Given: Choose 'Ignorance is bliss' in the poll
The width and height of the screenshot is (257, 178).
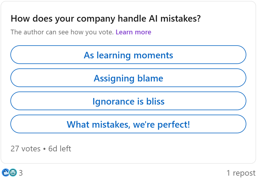Looking at the screenshot, I should (128, 101).
